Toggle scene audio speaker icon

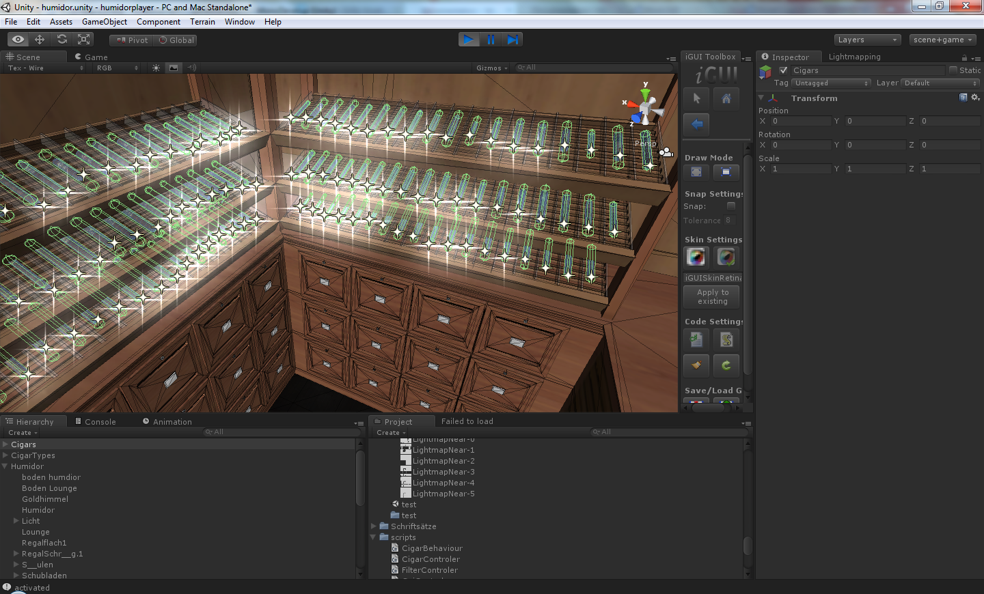(x=192, y=68)
